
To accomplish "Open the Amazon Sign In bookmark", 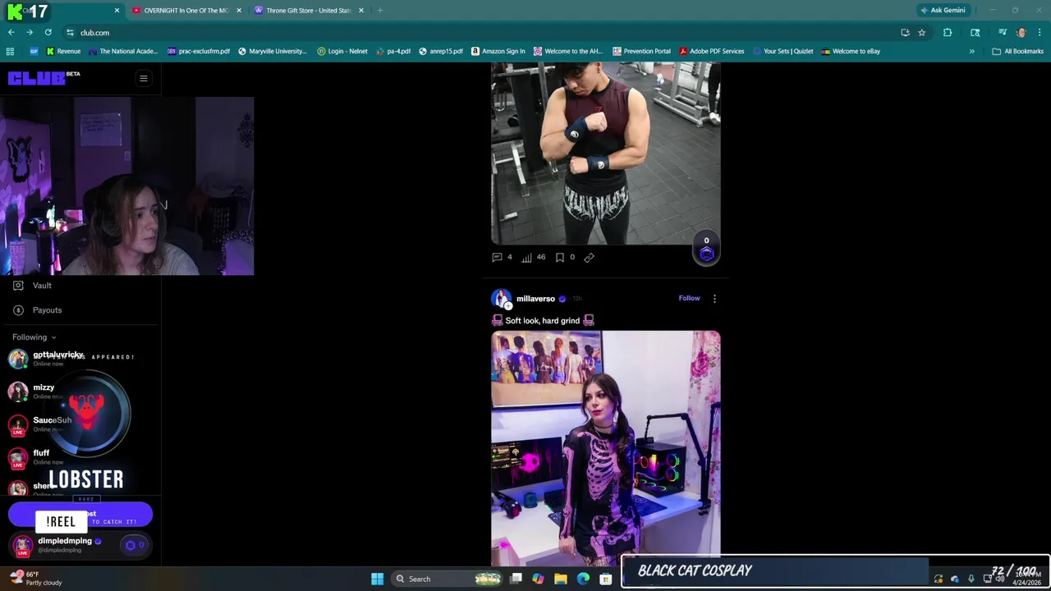I will (498, 51).
